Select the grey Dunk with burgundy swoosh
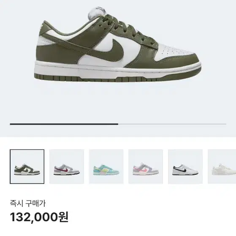236x236 pixels. click(x=67, y=166)
